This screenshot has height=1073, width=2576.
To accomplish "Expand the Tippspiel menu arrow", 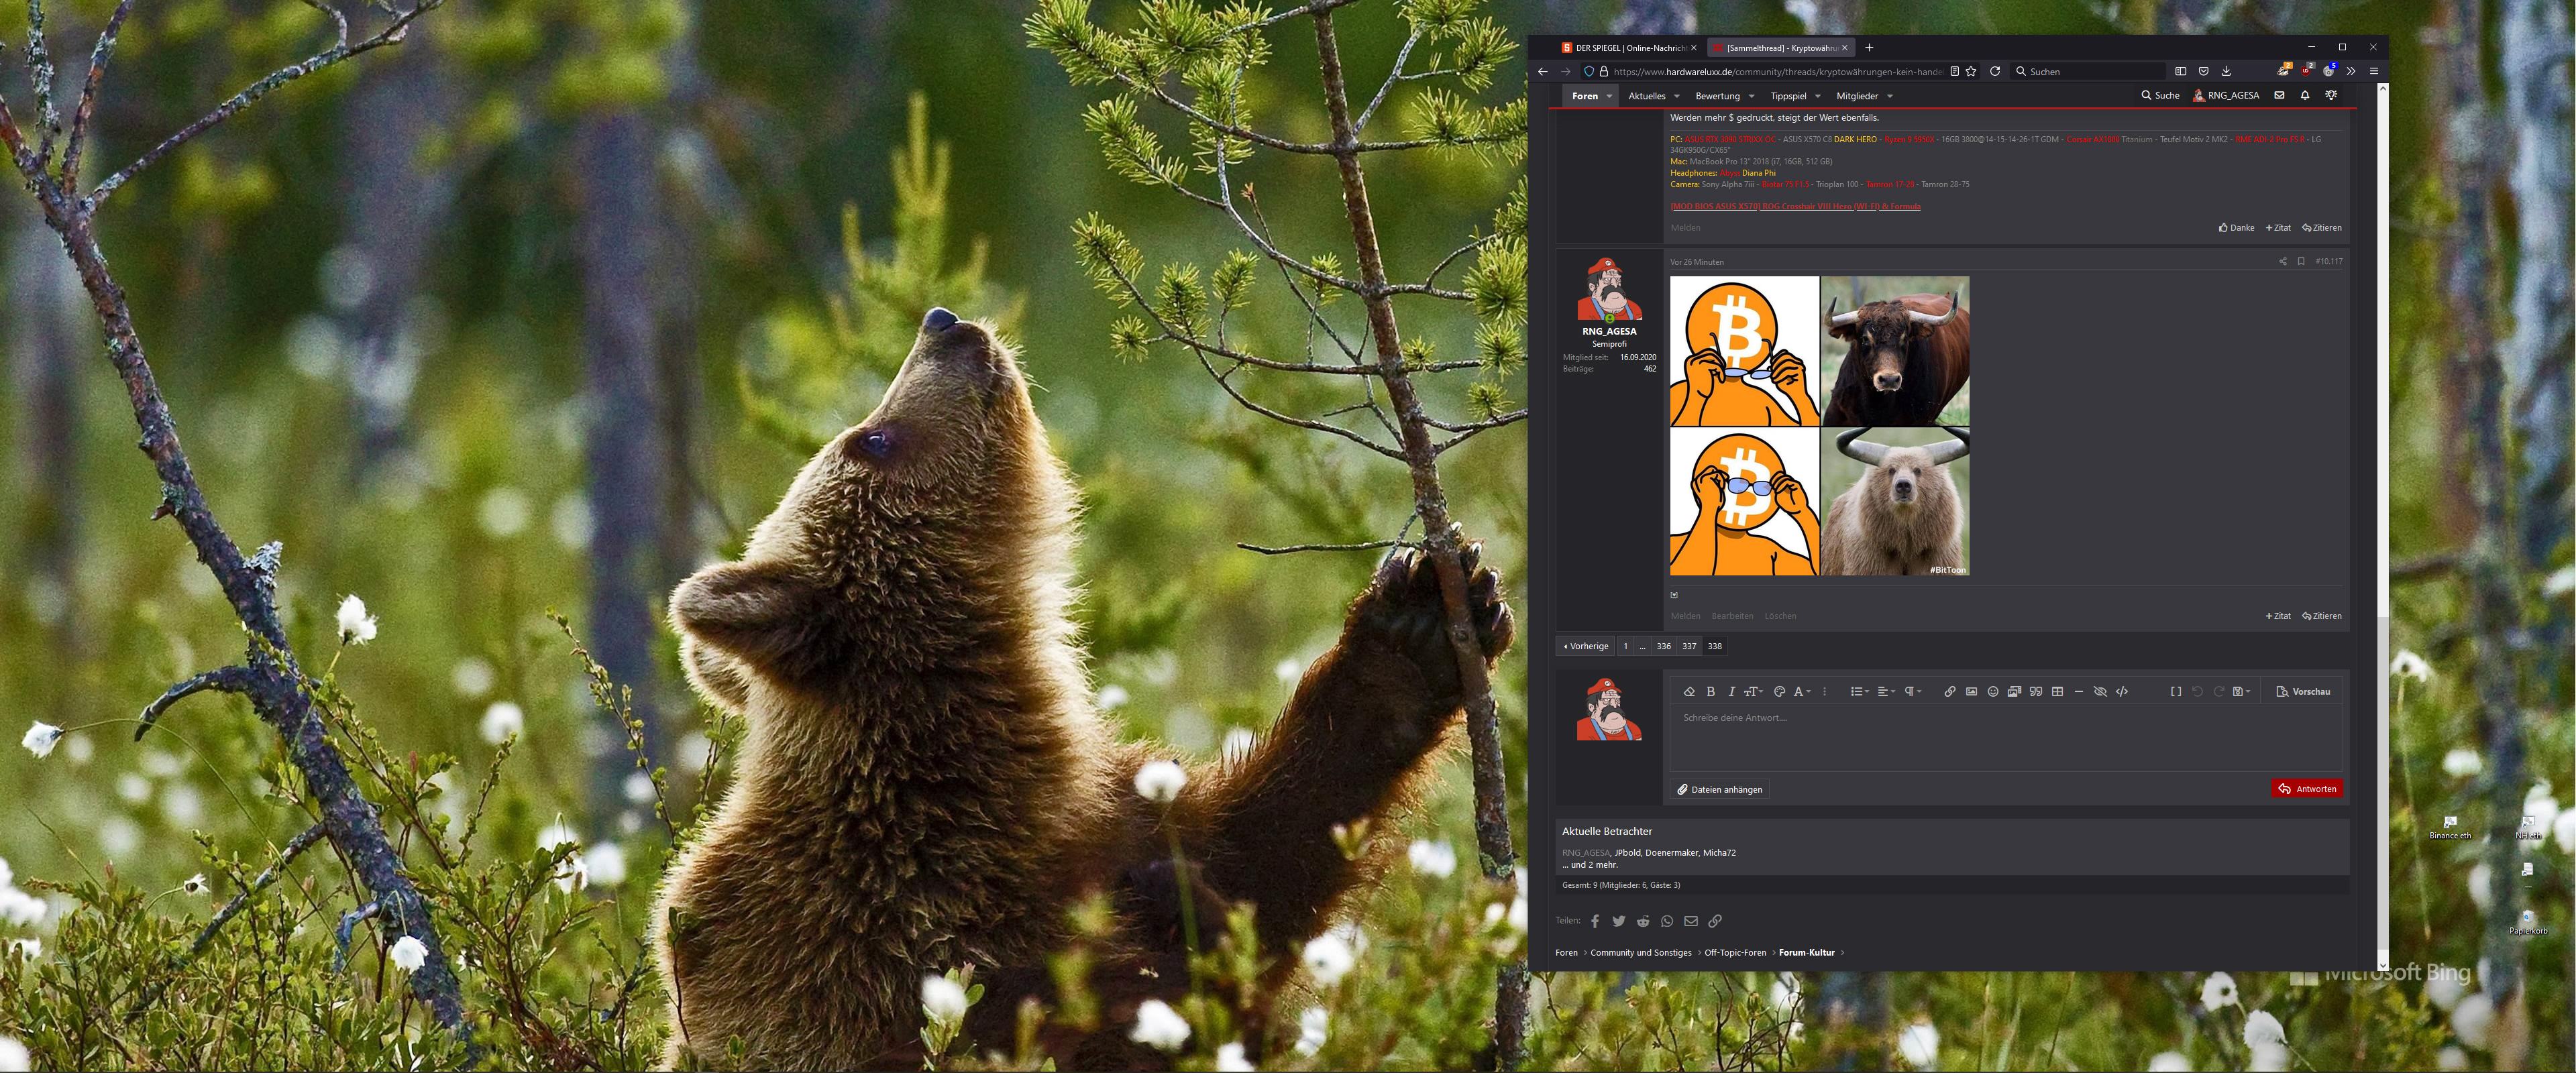I will pos(1818,96).
